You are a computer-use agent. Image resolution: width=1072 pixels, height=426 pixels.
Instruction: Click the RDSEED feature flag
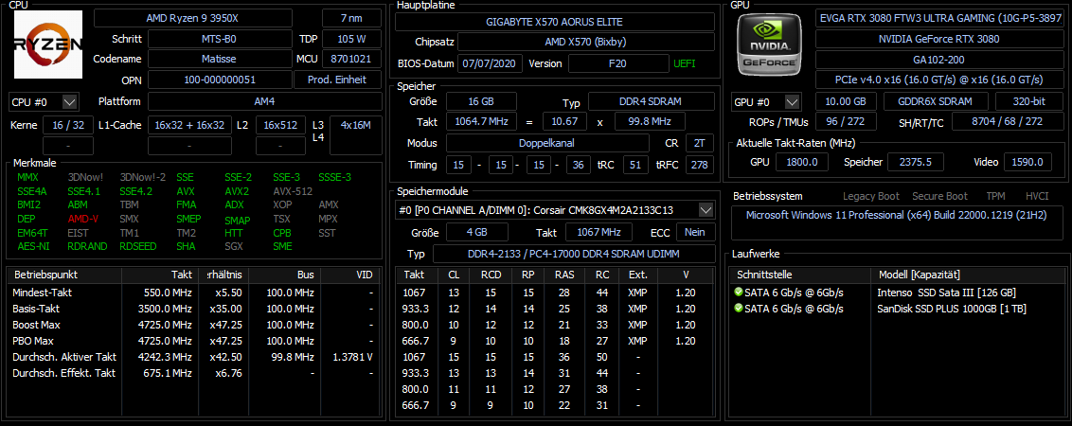pos(136,246)
